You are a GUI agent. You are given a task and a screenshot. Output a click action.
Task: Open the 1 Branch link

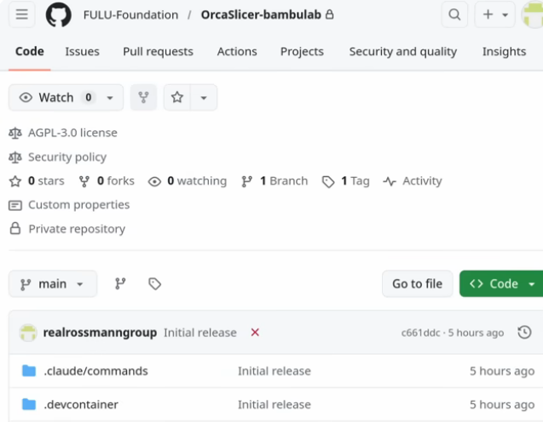[x=284, y=180]
